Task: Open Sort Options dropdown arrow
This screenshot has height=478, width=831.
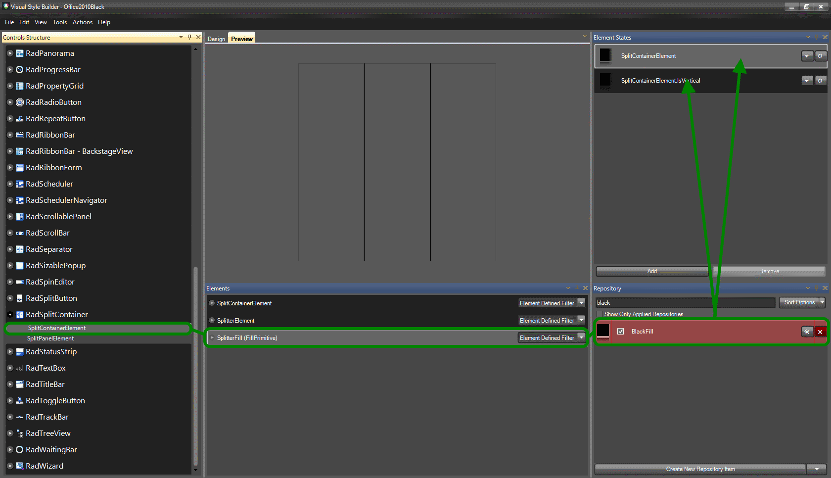Action: pos(822,302)
